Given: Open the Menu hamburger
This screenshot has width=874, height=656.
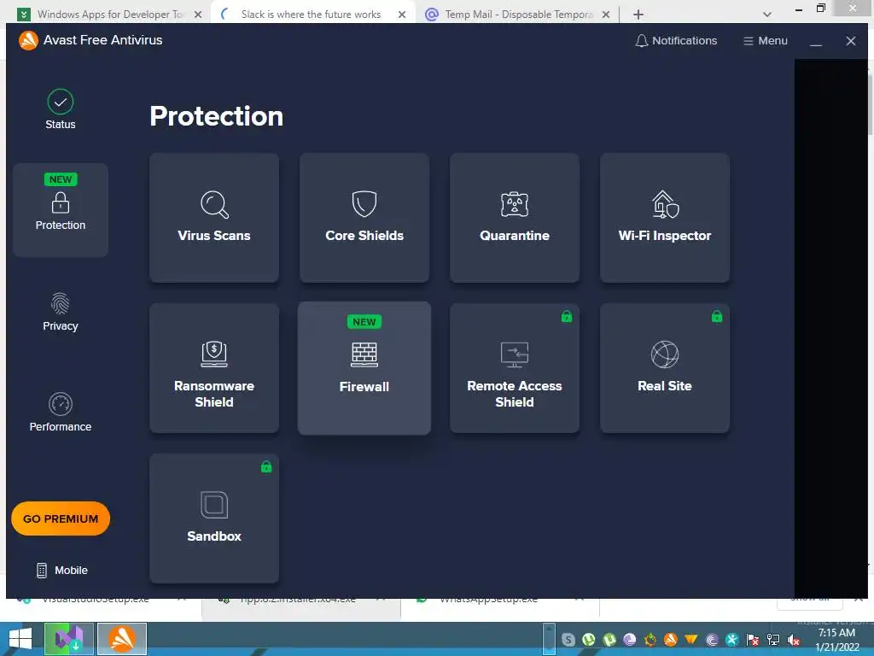Looking at the screenshot, I should tap(766, 41).
